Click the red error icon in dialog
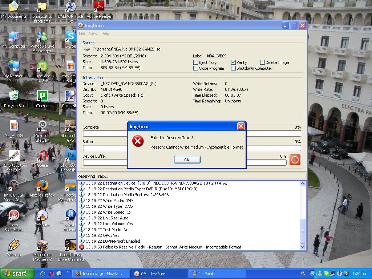This screenshot has width=372, height=279. pos(138,141)
